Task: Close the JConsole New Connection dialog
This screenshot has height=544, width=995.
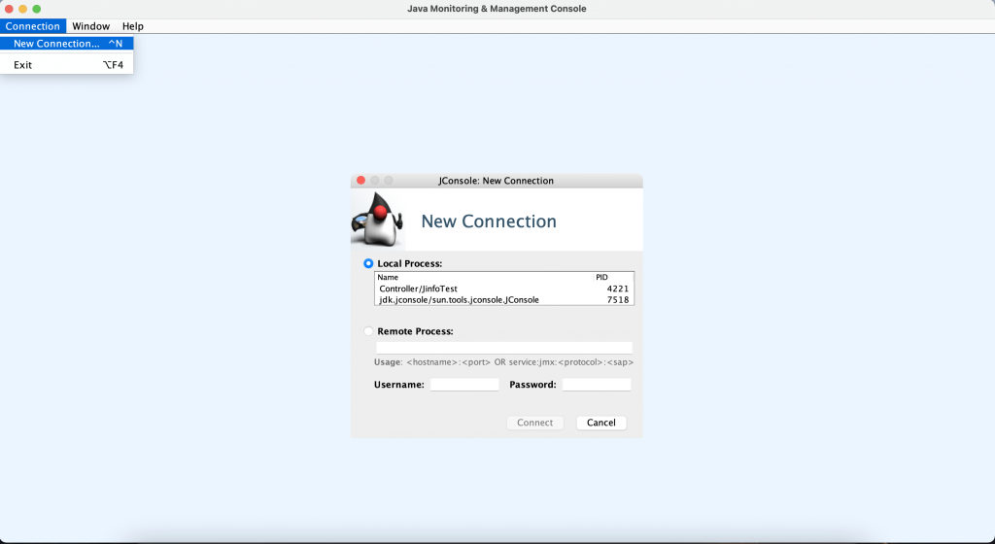Action: click(361, 181)
